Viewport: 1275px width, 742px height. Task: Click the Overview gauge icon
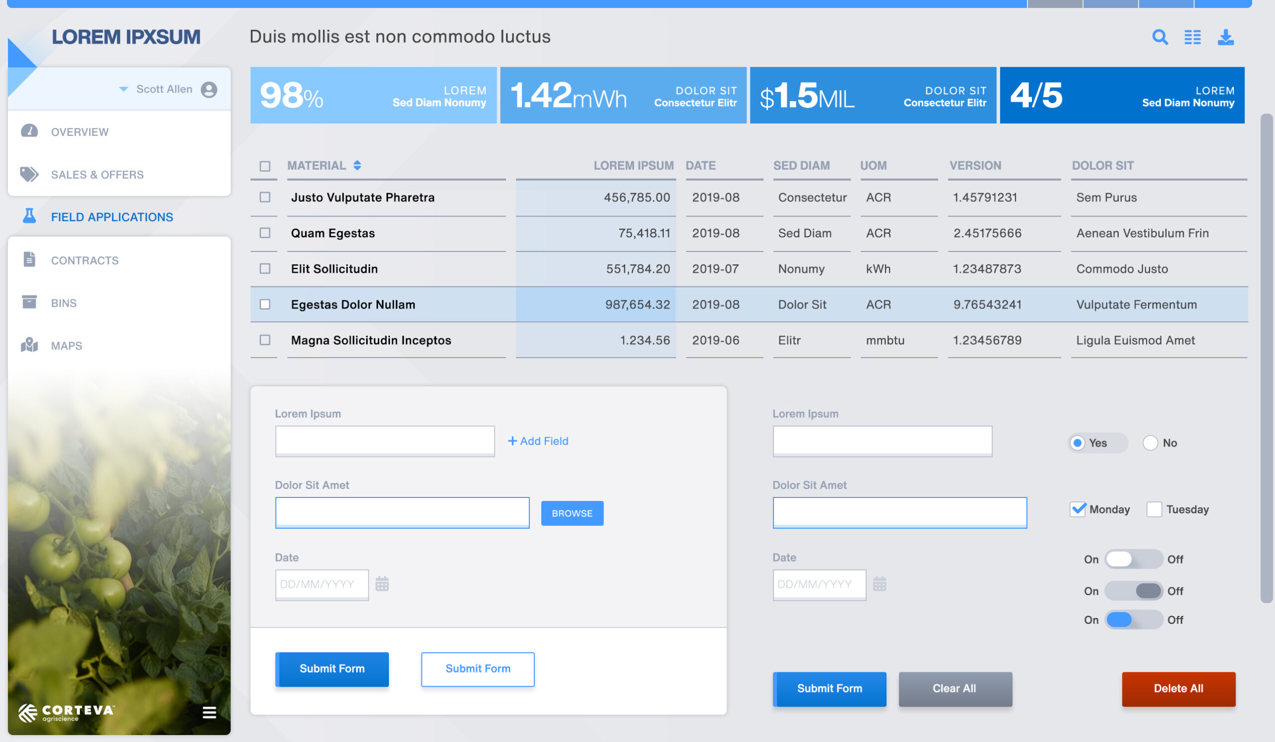pyautogui.click(x=29, y=131)
